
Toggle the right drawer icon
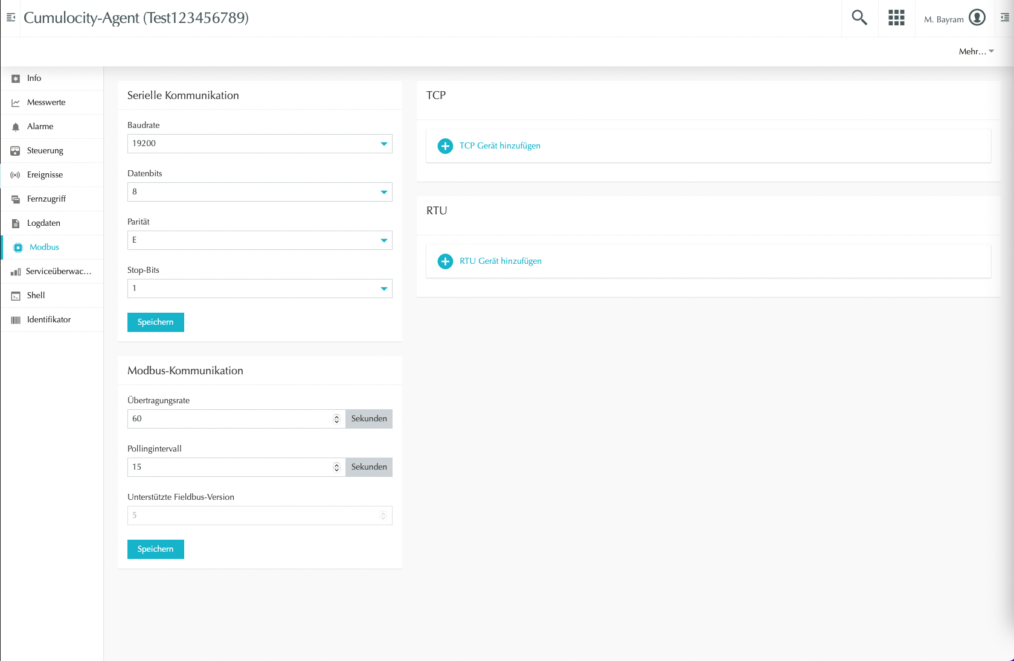(1005, 18)
